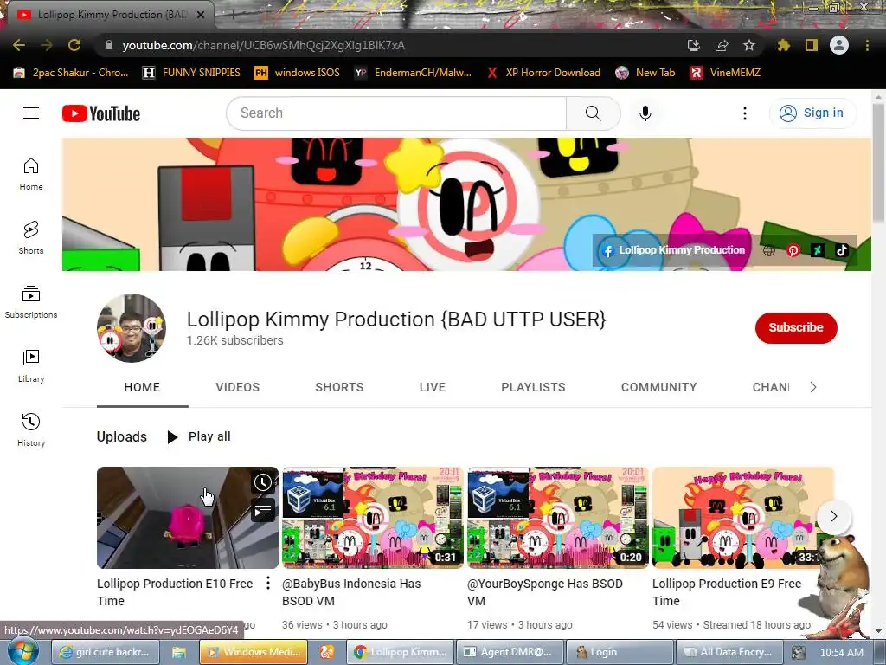Viewport: 886px width, 665px height.
Task: Open Chrome profile avatar
Action: click(x=839, y=45)
